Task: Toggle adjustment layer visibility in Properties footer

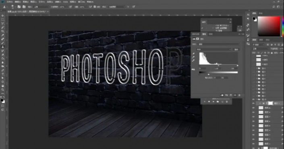Action: click(x=235, y=95)
